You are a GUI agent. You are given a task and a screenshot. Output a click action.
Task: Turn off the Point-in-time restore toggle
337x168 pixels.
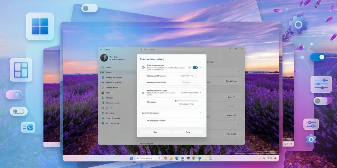tap(195, 68)
